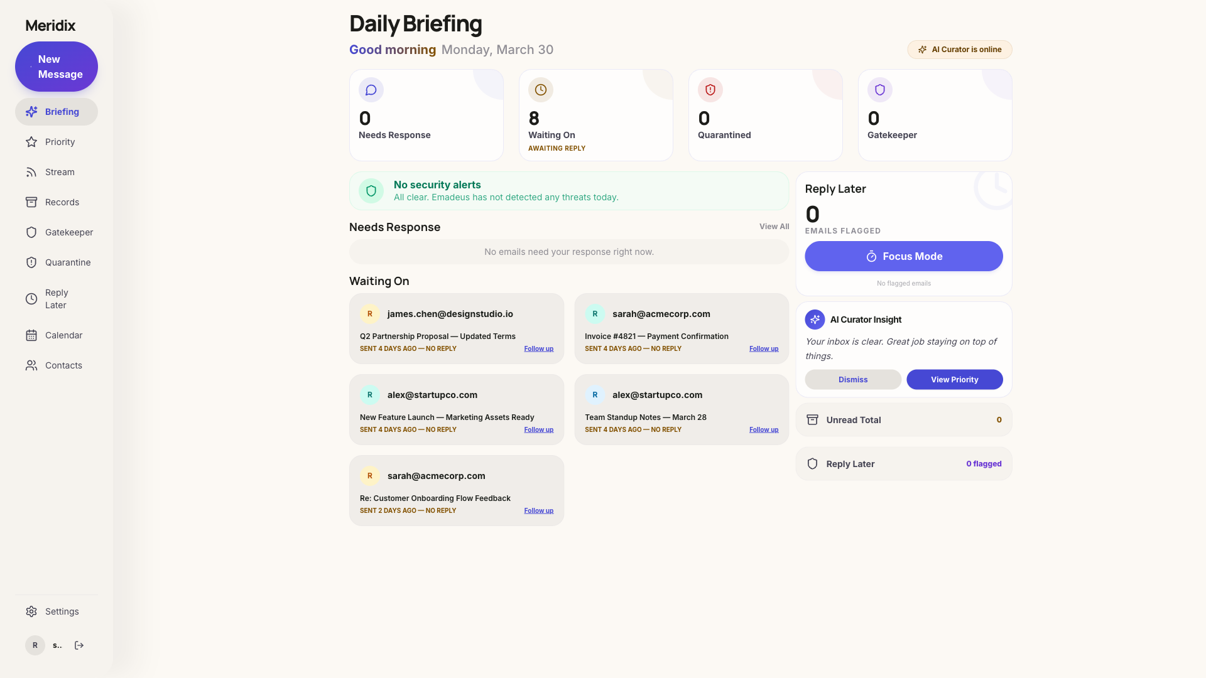Open the 0 flagged Reply Later row
The width and height of the screenshot is (1206, 678).
(904, 464)
